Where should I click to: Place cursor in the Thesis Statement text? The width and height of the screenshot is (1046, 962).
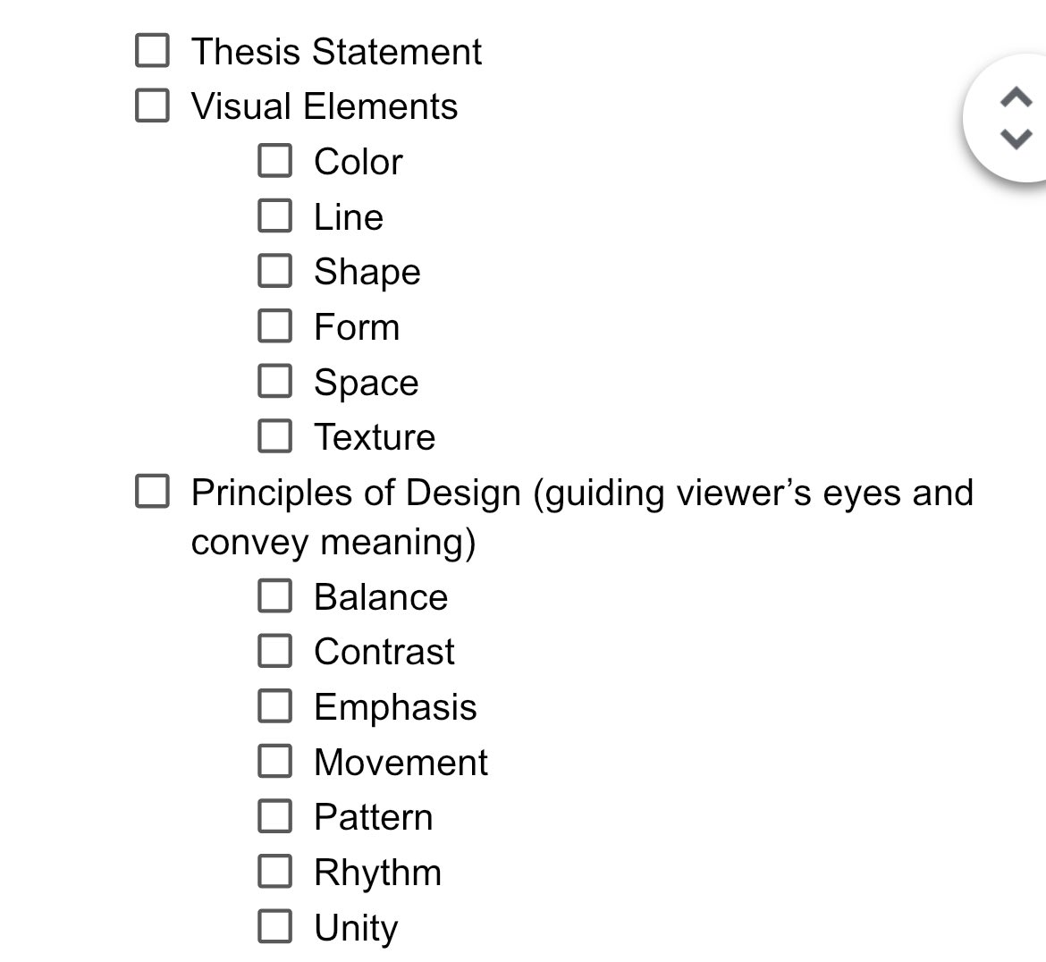(x=336, y=51)
